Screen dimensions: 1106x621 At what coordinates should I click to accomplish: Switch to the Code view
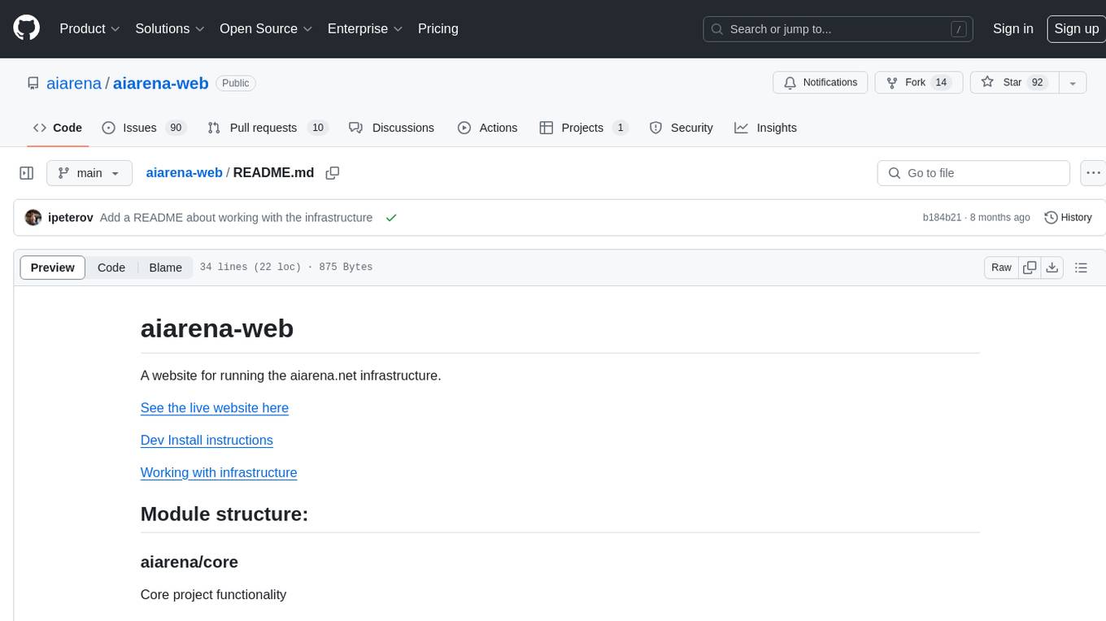(111, 267)
